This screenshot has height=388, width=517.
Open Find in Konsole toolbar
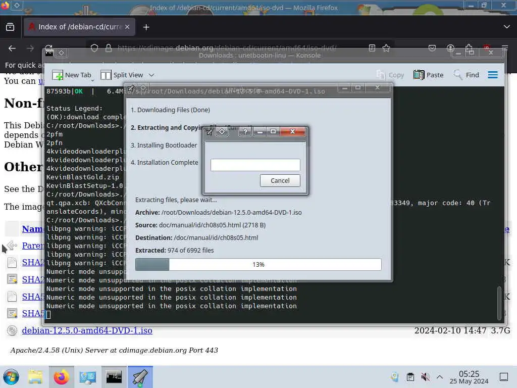[466, 75]
